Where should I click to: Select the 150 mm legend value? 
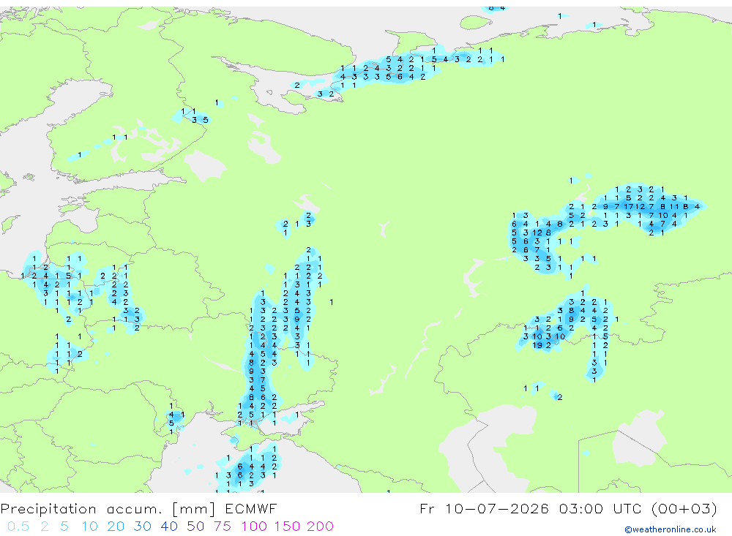point(287,526)
